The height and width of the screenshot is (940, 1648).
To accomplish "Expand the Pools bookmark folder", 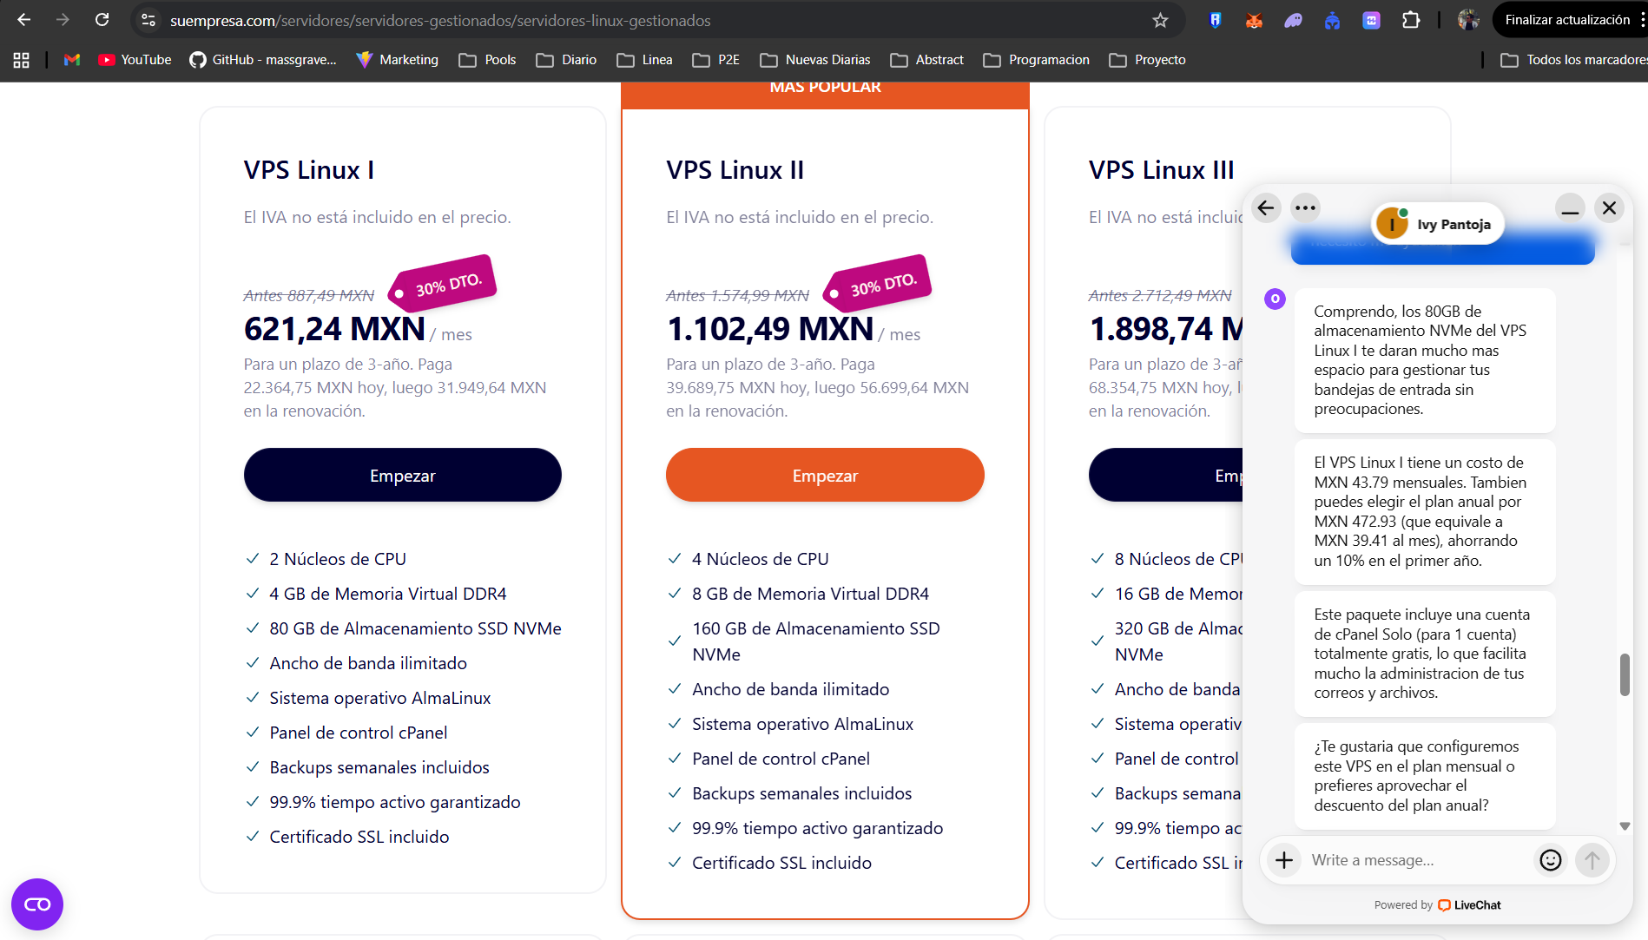I will tap(487, 60).
